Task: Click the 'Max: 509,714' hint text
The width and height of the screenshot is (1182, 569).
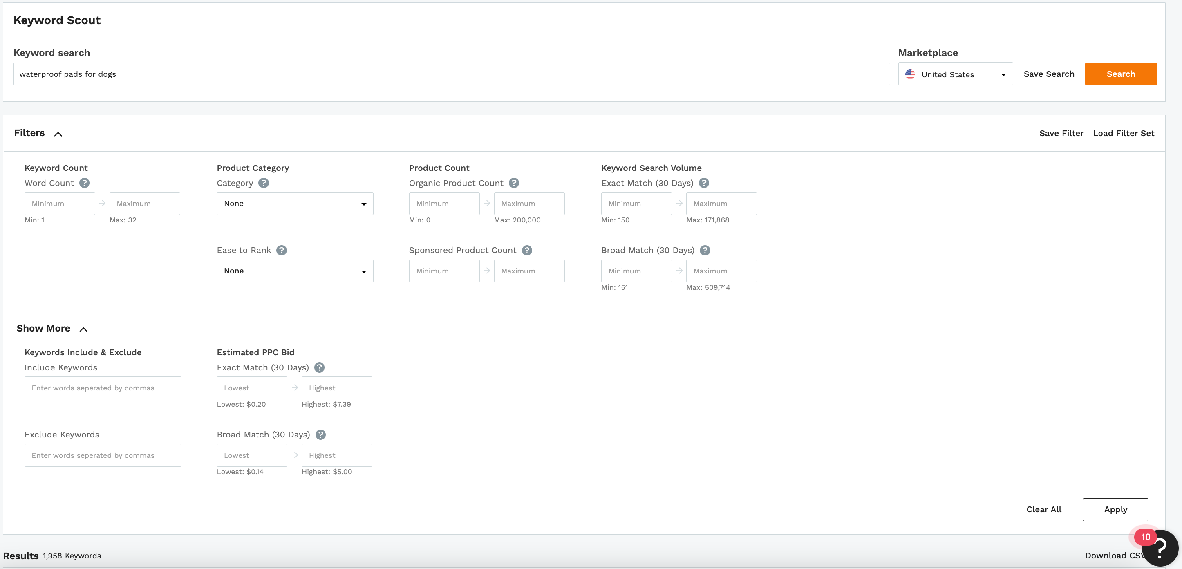Action: (708, 288)
